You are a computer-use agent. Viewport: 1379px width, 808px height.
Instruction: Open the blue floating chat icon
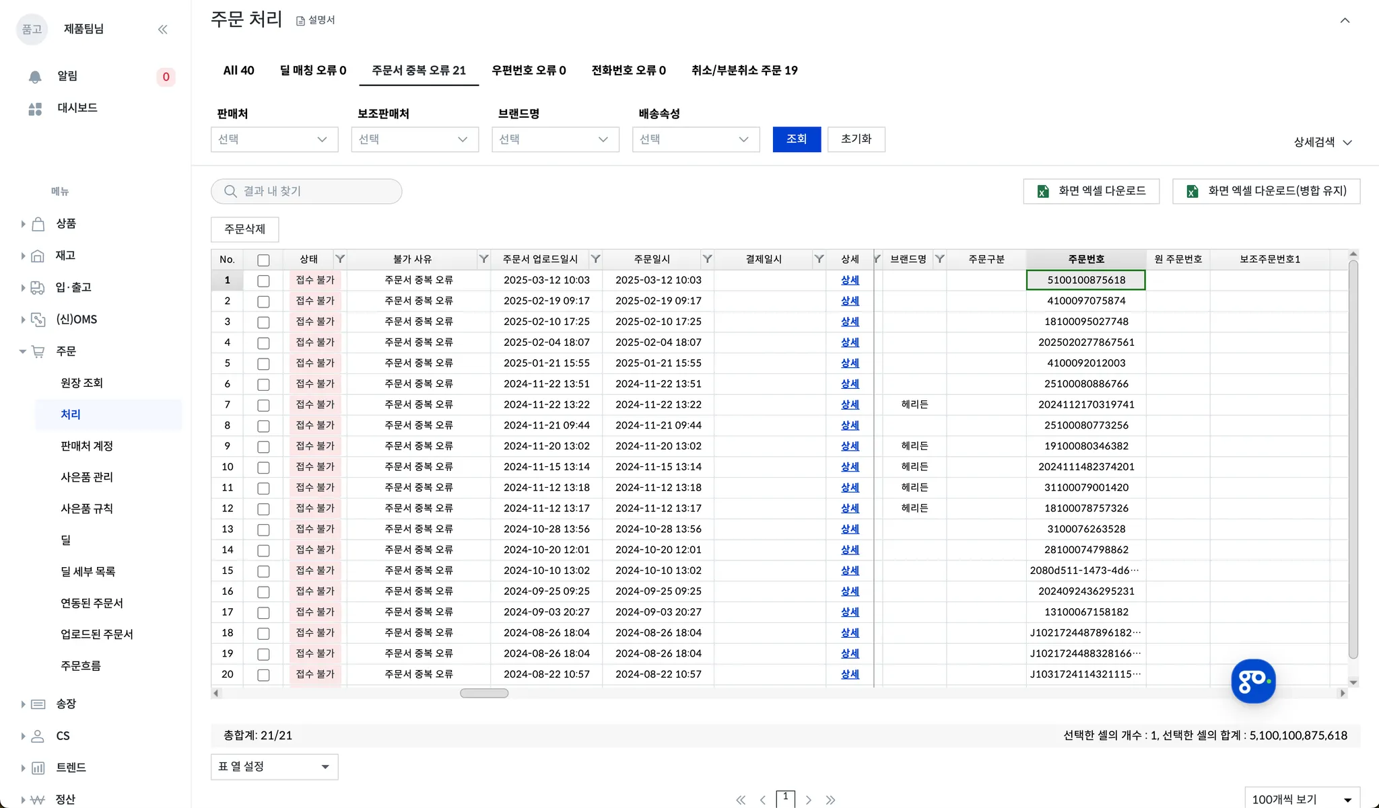1252,681
